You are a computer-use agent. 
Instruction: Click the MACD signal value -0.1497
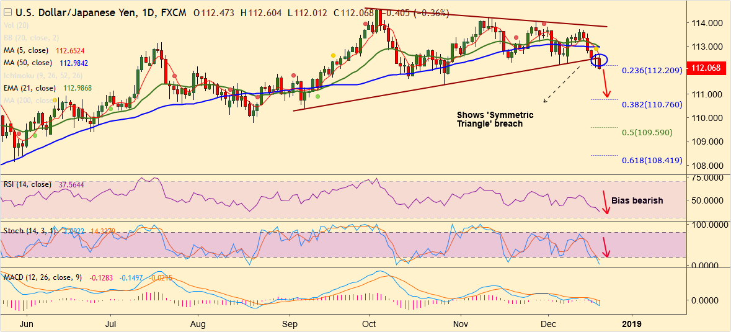point(131,277)
